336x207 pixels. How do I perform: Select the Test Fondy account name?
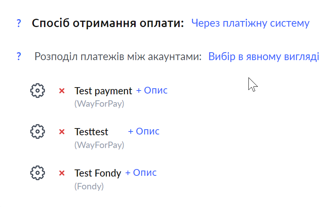click(x=98, y=173)
